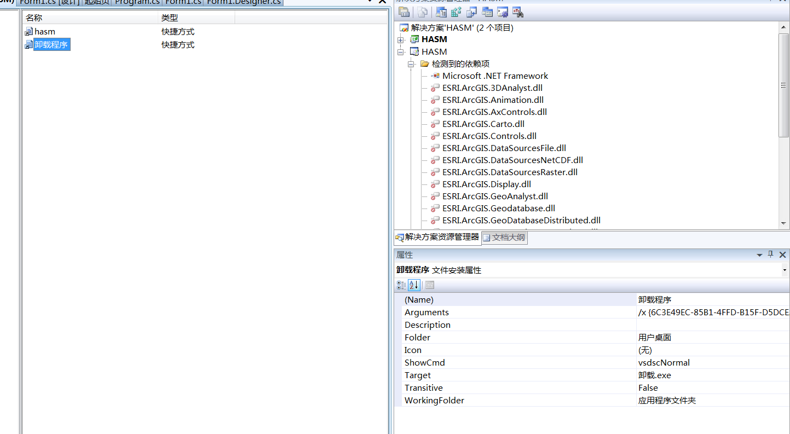
Task: Click the Property Pages icon in Properties
Action: click(430, 285)
